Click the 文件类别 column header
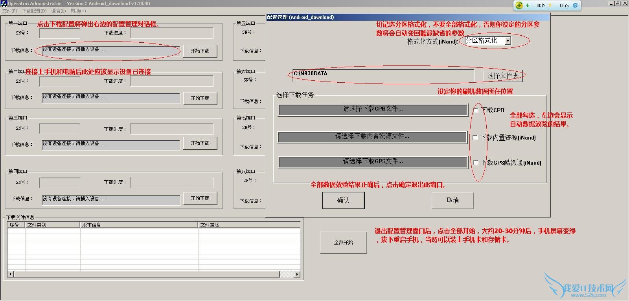The width and height of the screenshot is (629, 301). click(x=53, y=225)
